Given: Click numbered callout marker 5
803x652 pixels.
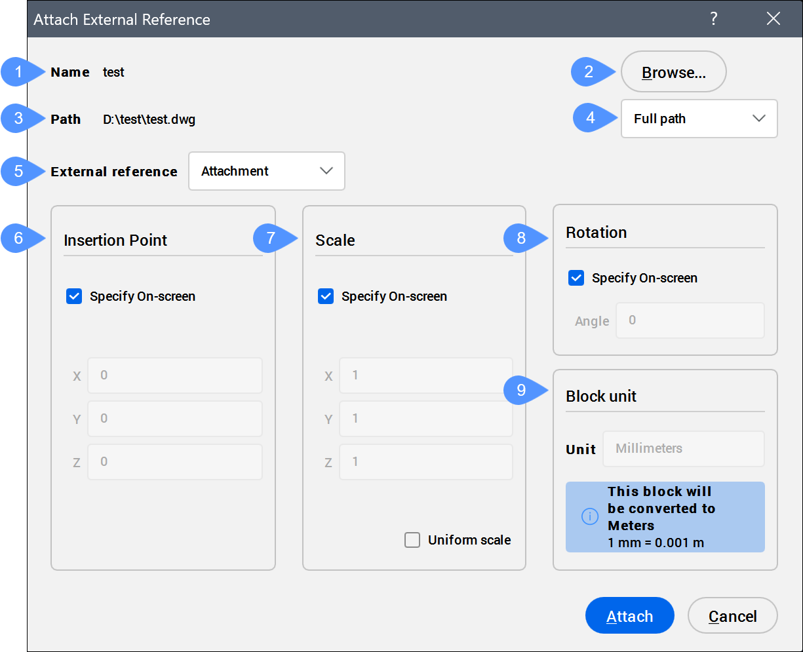Looking at the screenshot, I should pos(19,172).
